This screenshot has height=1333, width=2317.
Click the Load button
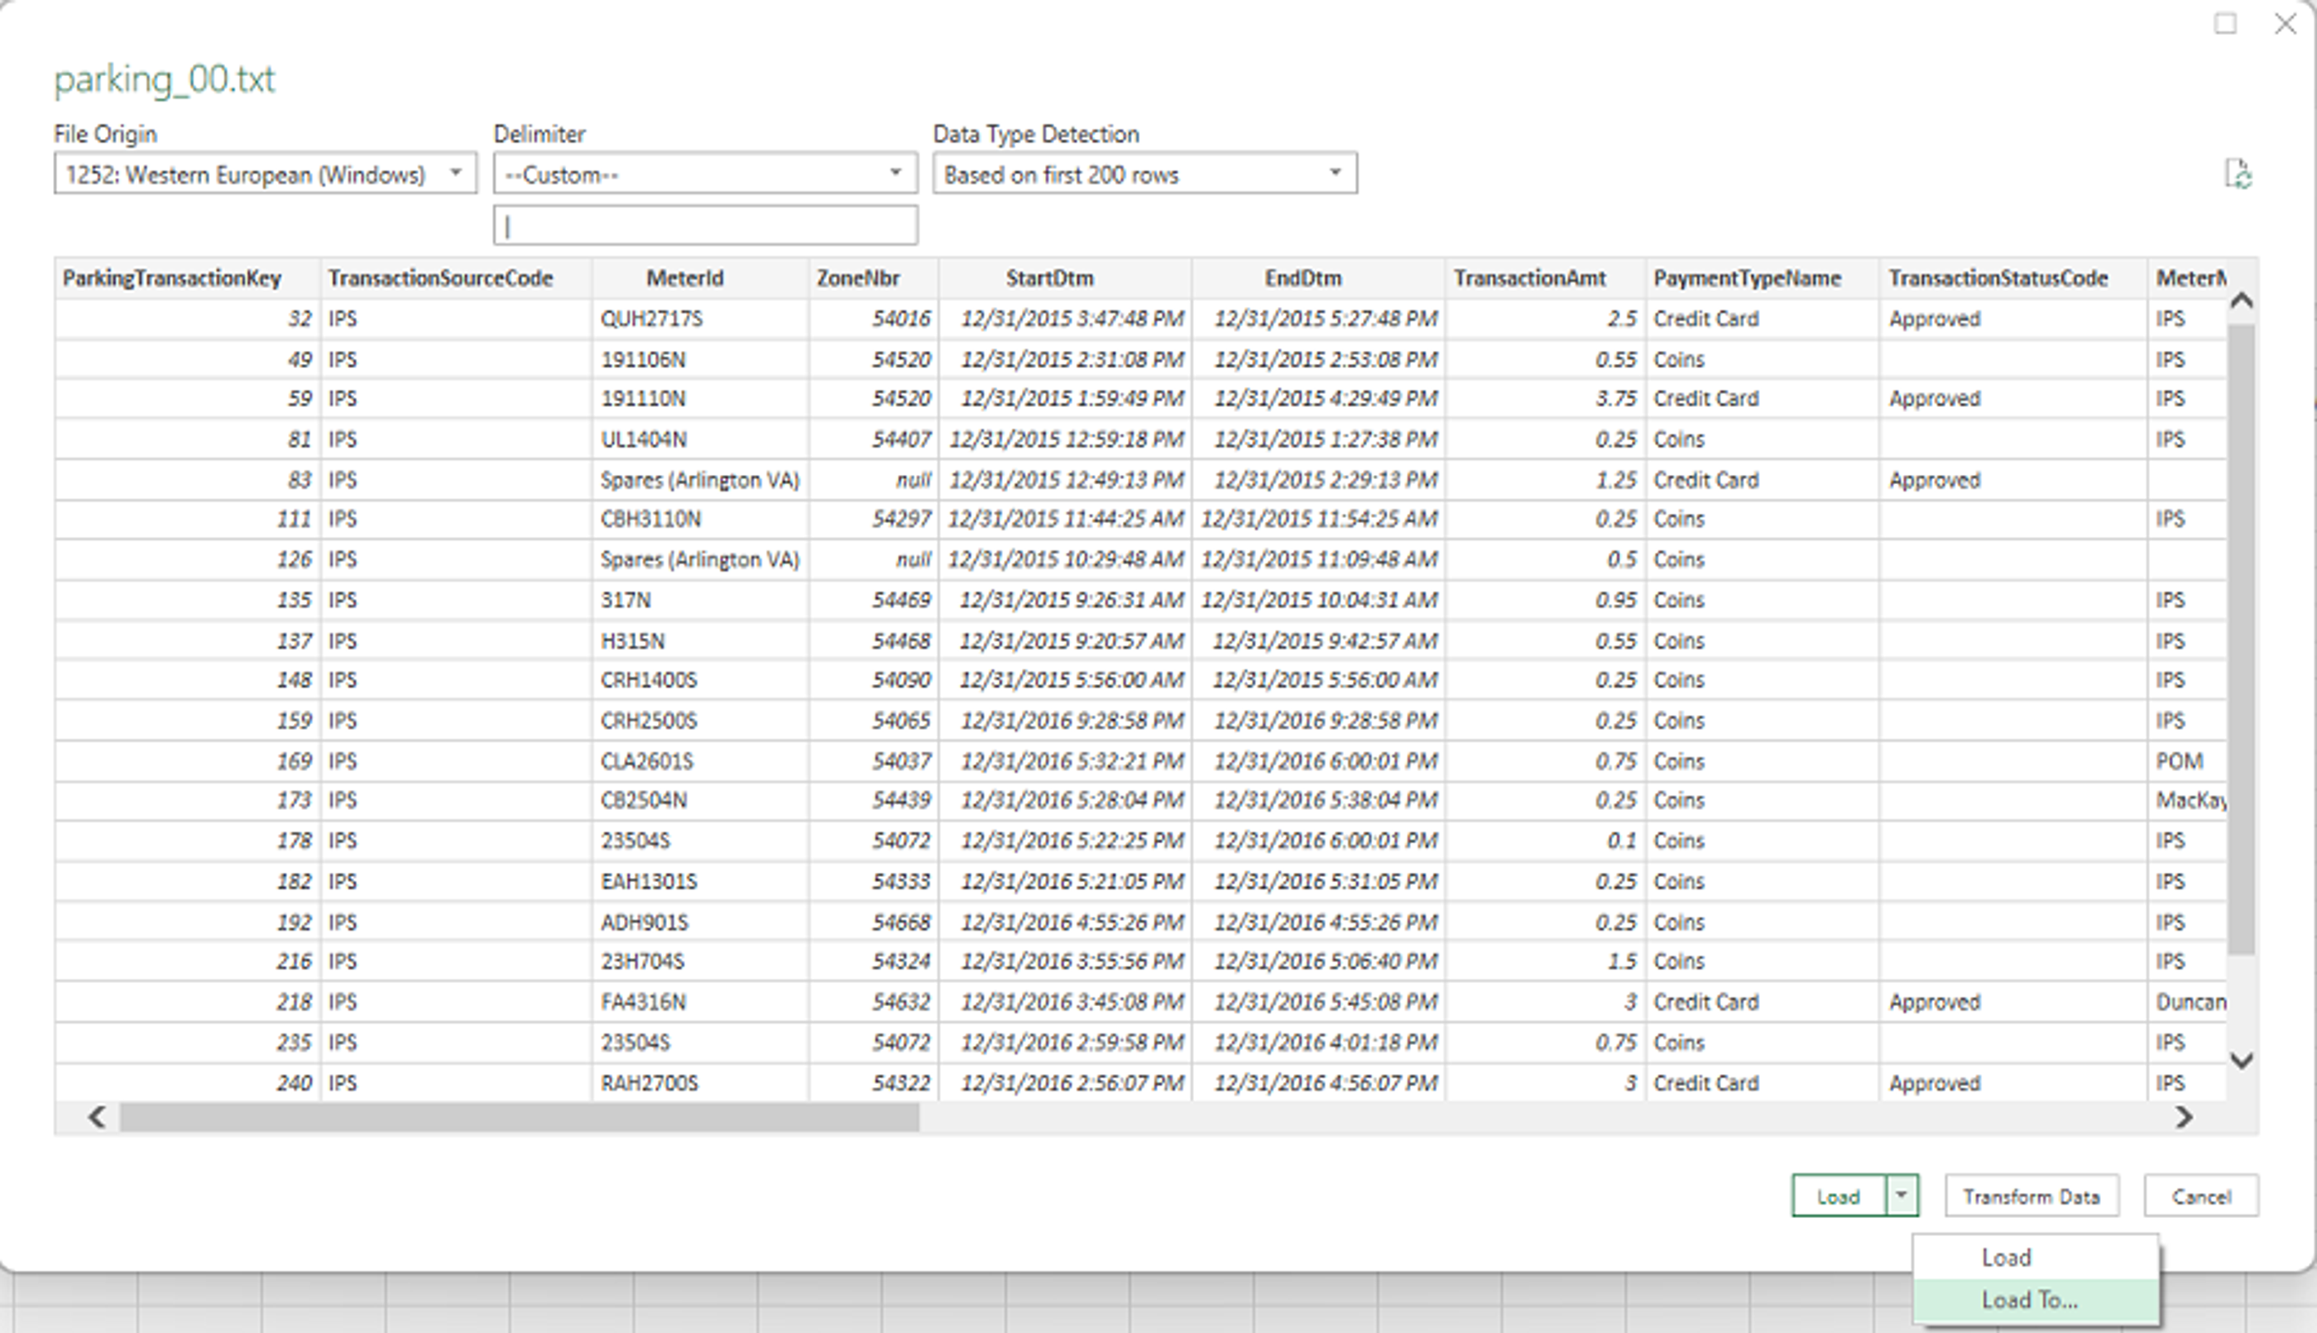click(x=1837, y=1196)
